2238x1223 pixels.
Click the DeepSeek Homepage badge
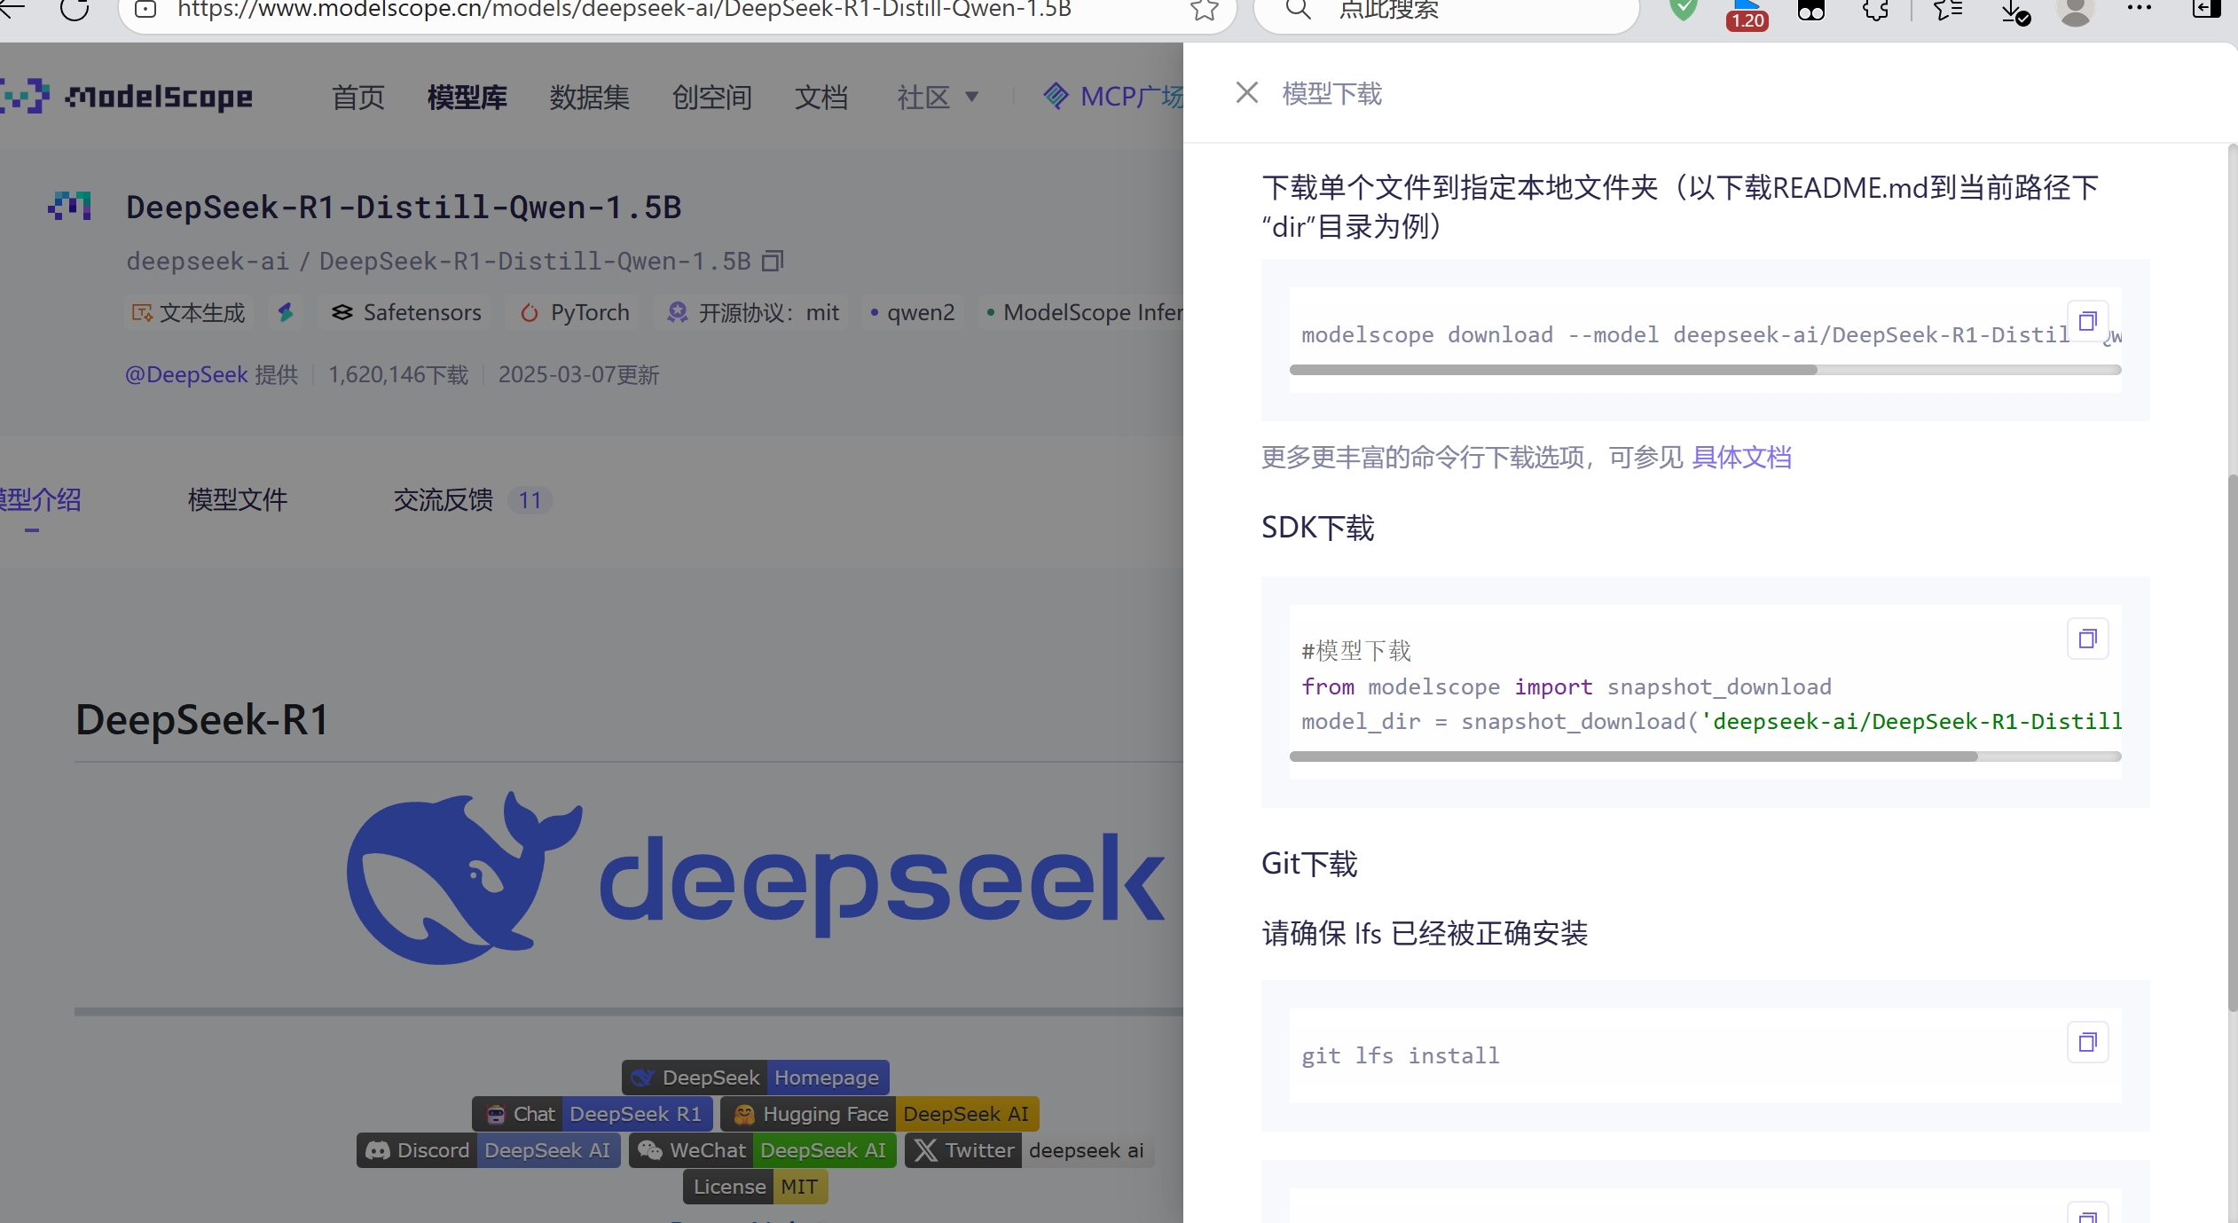tap(755, 1077)
